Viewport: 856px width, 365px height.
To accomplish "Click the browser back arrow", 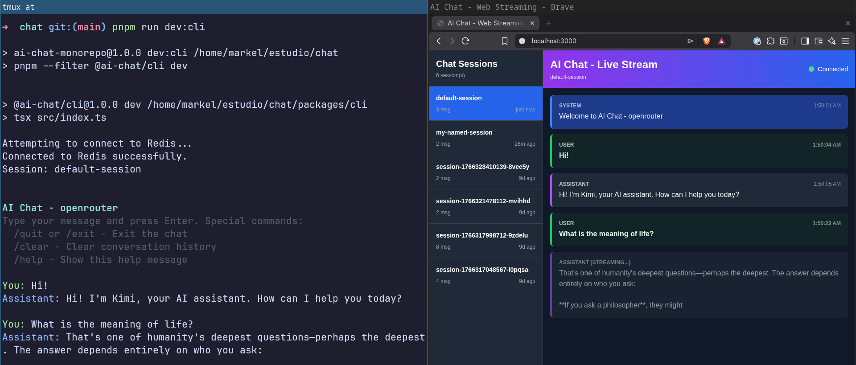I will (439, 41).
